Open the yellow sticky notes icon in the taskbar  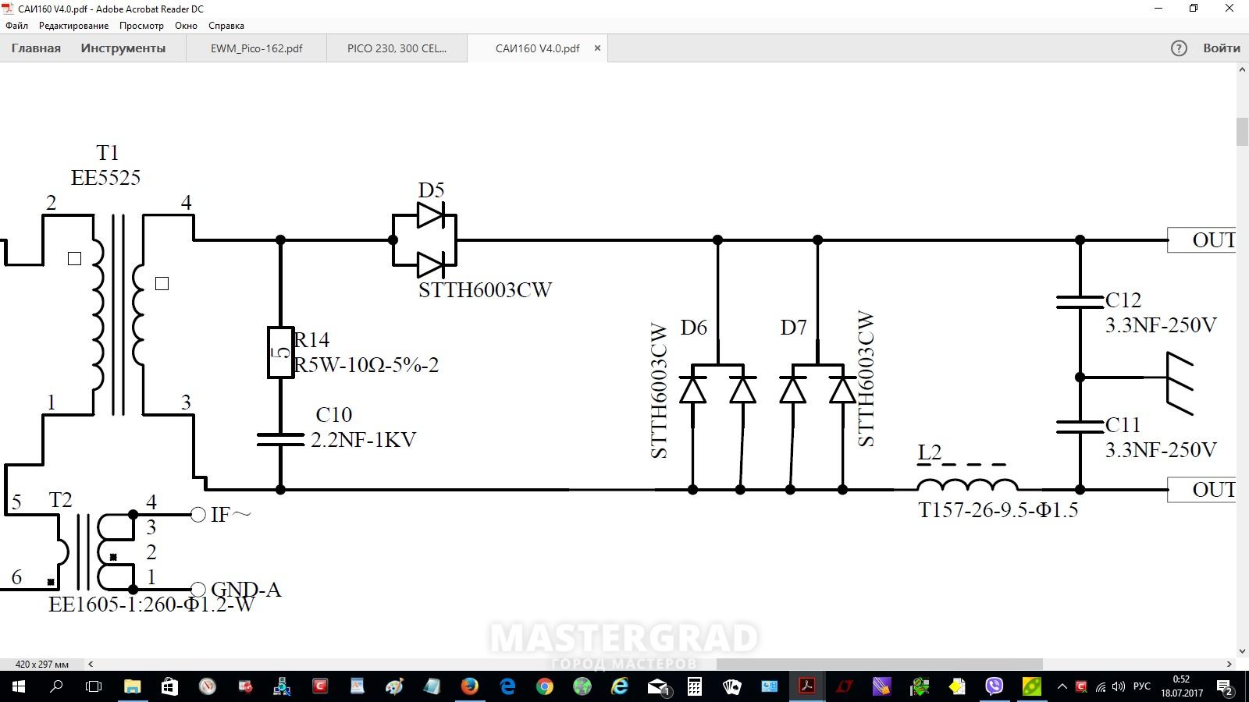(956, 686)
